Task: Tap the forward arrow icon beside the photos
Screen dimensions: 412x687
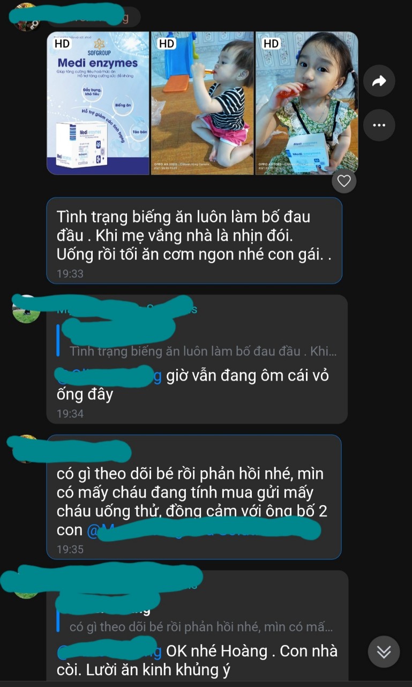Action: pos(379,81)
